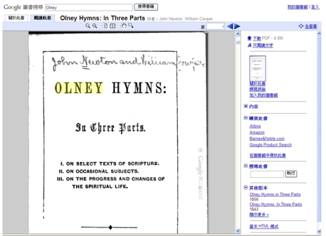The height and width of the screenshot is (236, 326).
Task: Select the hand pan tool
Action: pyautogui.click(x=123, y=26)
